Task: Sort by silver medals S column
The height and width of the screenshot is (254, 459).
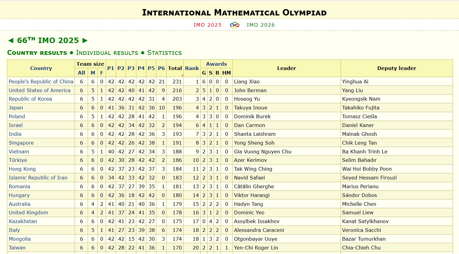Action: 211,73
